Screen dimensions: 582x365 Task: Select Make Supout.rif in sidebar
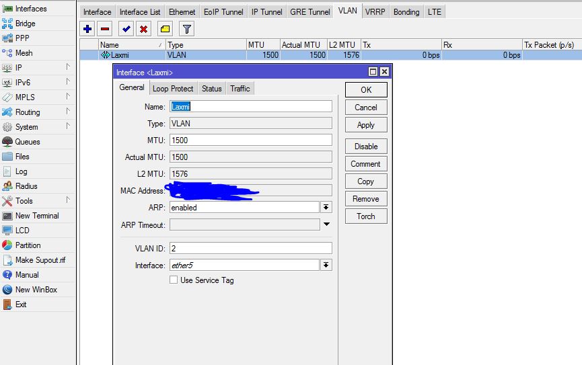point(37,260)
